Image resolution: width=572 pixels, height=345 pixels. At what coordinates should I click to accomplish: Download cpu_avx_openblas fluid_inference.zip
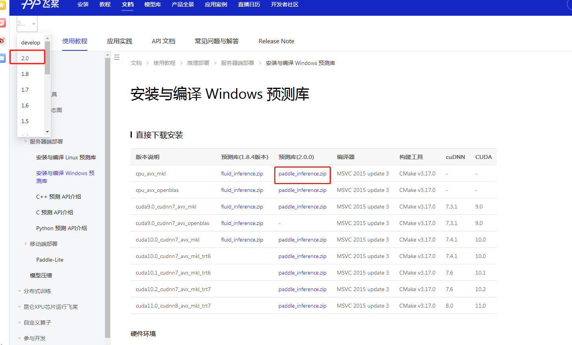click(x=242, y=190)
